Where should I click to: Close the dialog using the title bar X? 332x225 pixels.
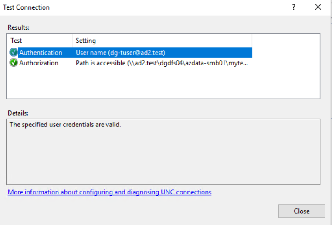[x=318, y=7]
